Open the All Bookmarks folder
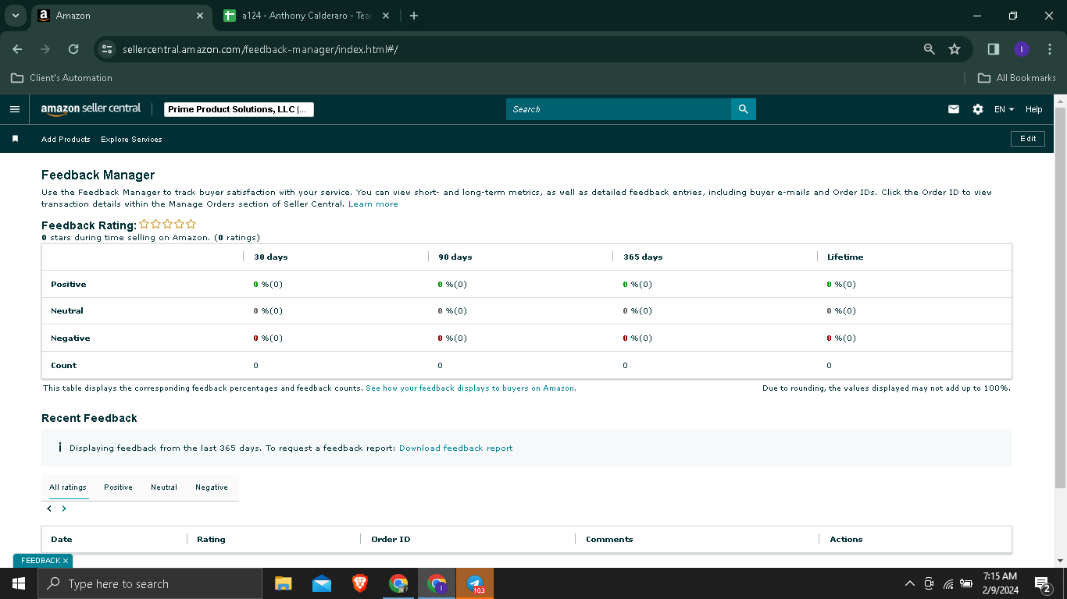Screen dimensions: 1067x599 [1017, 78]
